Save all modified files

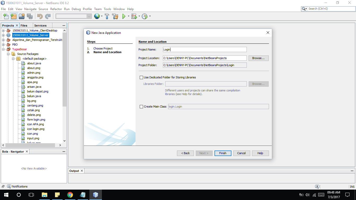(x=30, y=16)
